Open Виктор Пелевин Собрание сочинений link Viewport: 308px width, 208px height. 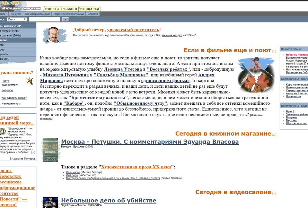click(113, 178)
